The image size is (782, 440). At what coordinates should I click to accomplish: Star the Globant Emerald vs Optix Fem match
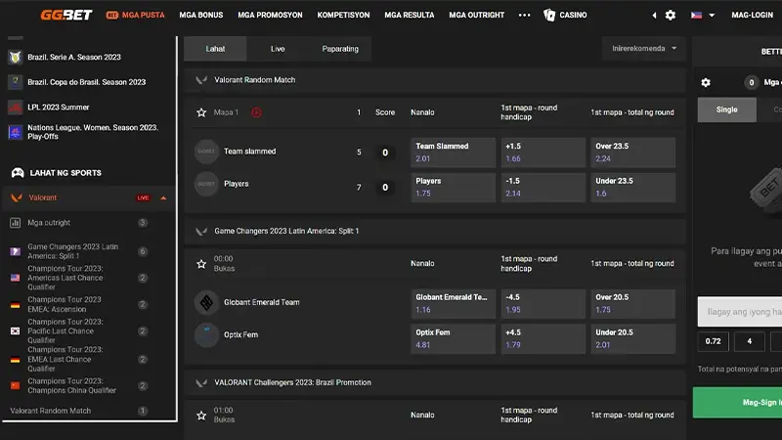coord(201,263)
